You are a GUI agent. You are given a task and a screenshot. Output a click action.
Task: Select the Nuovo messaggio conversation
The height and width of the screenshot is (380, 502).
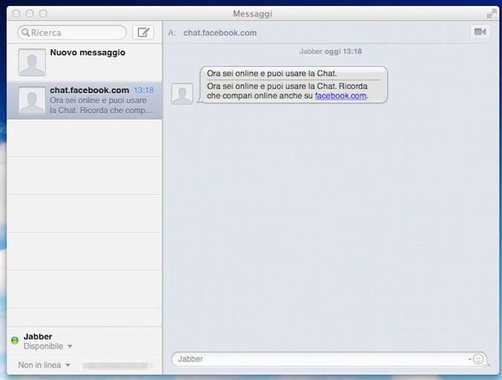(x=85, y=63)
